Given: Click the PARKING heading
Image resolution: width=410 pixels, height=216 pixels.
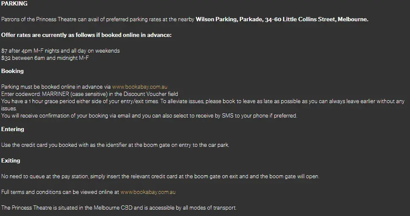Looking at the screenshot, I should (14, 3).
